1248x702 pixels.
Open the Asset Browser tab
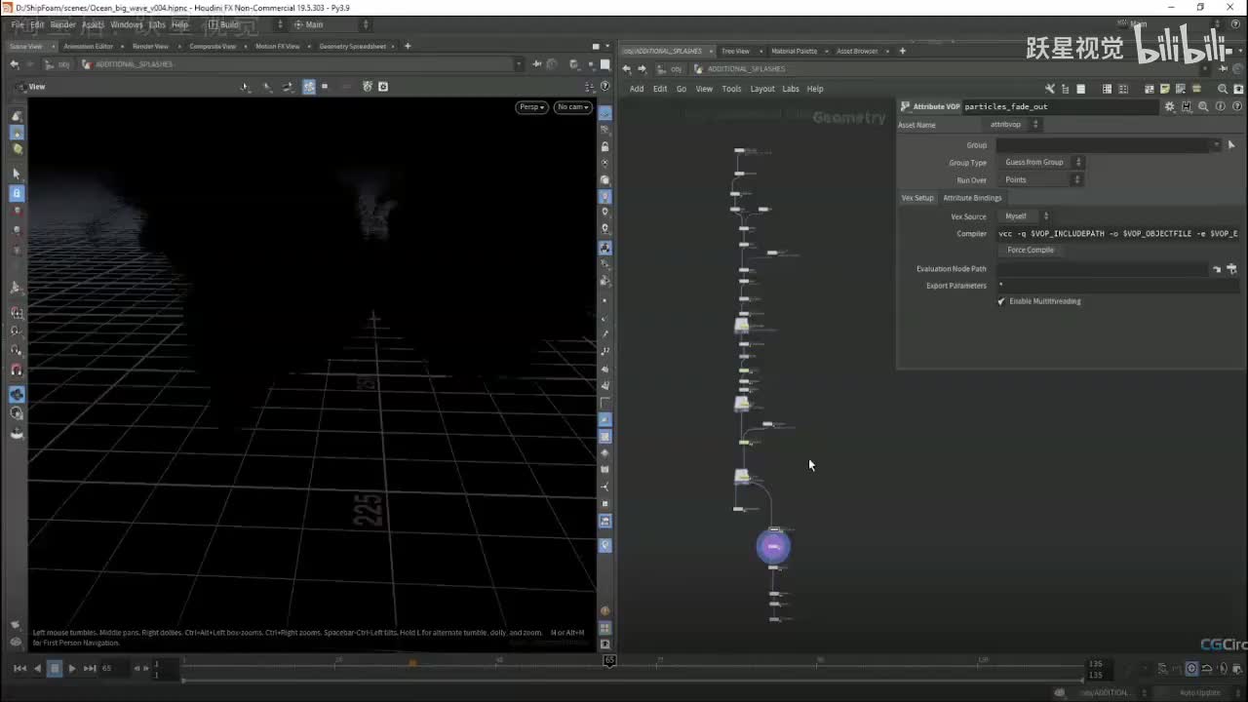857,51
